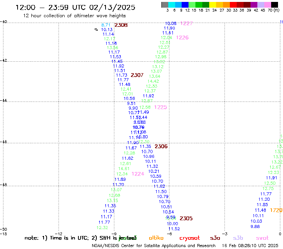Click wave height value 11.73
Image resolution: width=283 pixels, height=249 pixels.
point(122,75)
